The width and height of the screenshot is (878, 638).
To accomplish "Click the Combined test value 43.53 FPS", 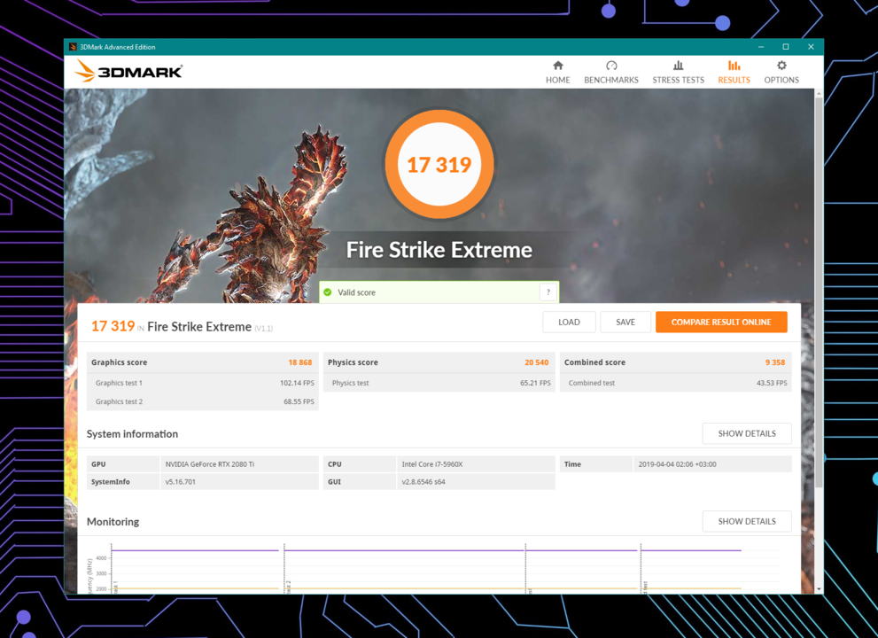I will click(772, 383).
